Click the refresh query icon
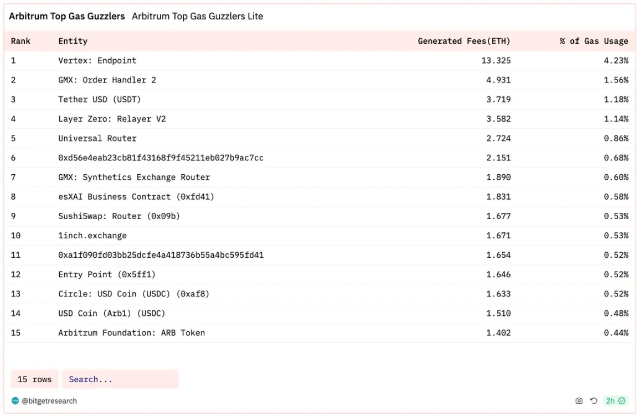 pos(594,401)
